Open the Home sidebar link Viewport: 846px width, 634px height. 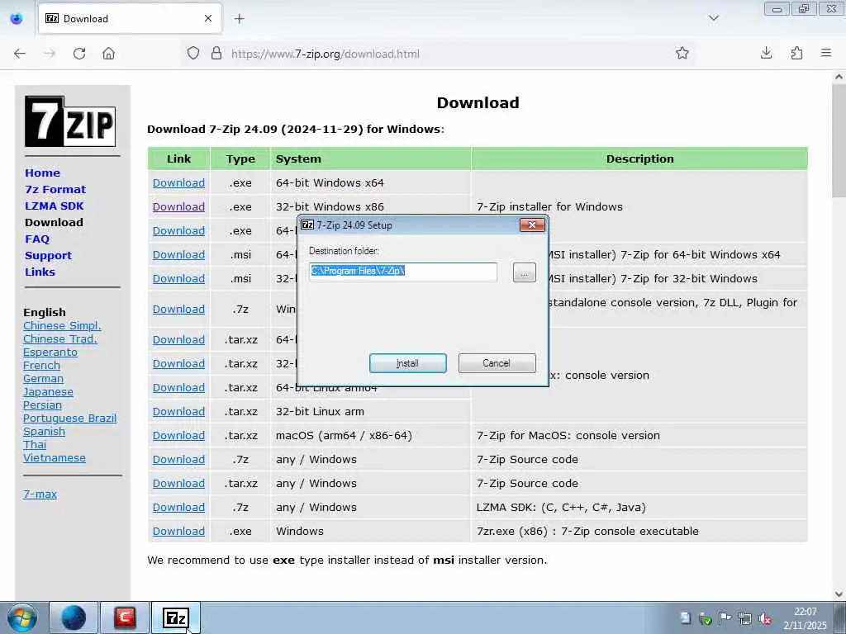43,173
